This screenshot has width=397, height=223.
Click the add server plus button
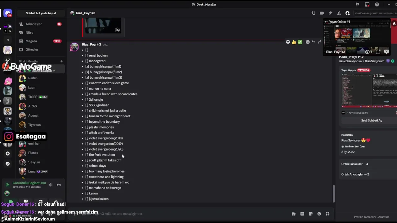coord(8,153)
